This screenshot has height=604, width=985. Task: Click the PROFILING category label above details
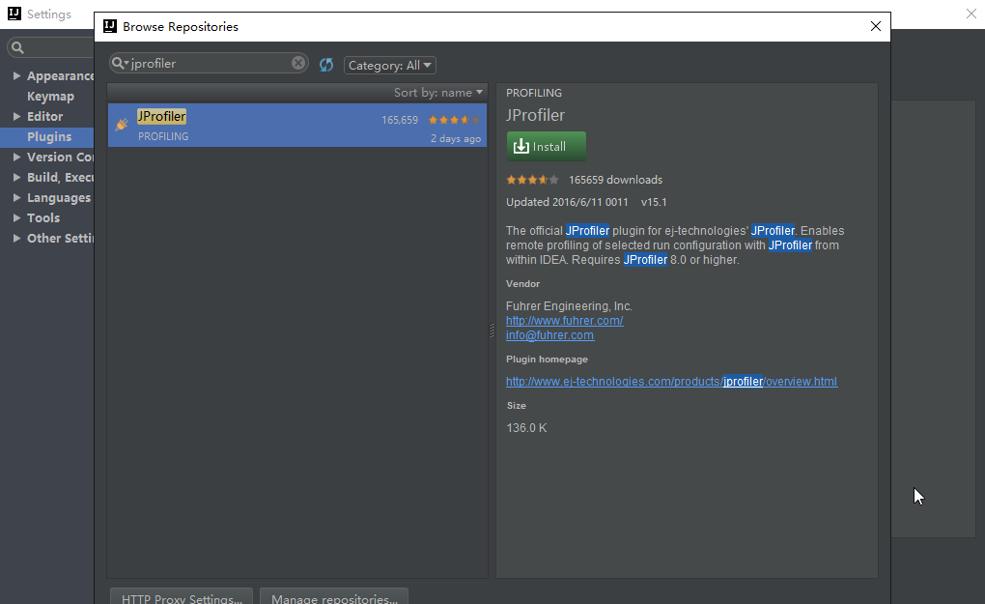(534, 93)
